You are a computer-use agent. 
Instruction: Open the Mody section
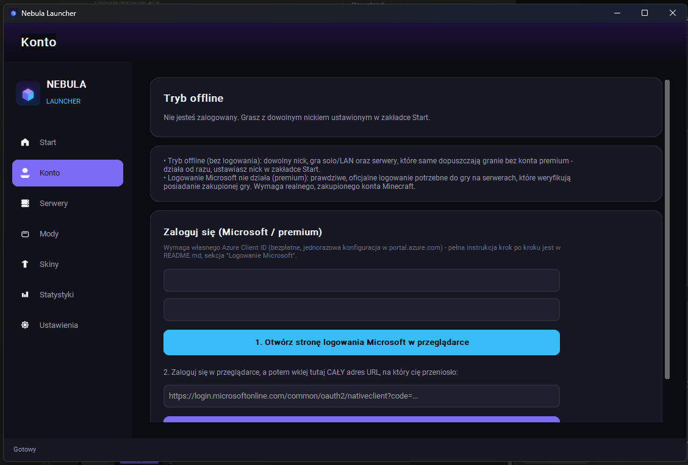(68, 234)
